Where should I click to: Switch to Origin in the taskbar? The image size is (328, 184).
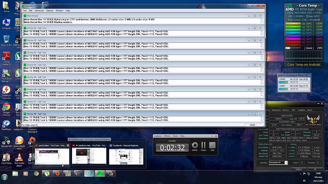click(x=57, y=174)
